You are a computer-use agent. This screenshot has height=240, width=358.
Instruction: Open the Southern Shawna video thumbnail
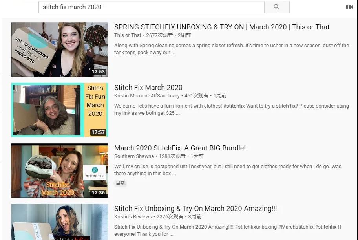click(x=60, y=170)
